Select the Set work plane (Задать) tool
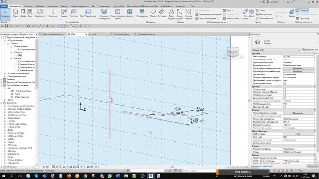Screen dimensions: 319x179 point(292,13)
